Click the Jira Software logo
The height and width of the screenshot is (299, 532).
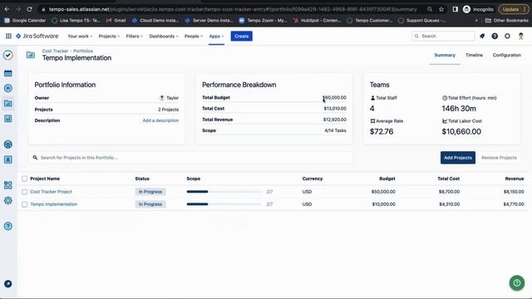coord(37,36)
